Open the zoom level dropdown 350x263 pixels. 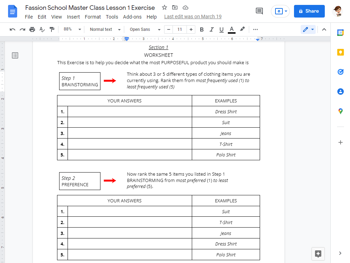pyautogui.click(x=72, y=29)
